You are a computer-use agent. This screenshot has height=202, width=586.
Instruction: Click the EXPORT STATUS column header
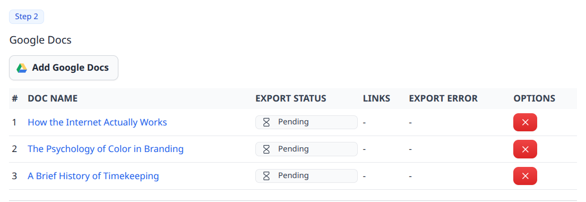291,98
